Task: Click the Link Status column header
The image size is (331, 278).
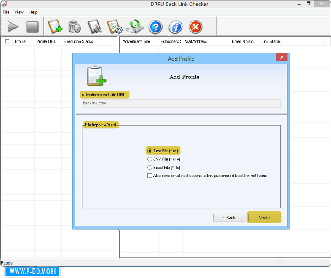Action: [291, 41]
